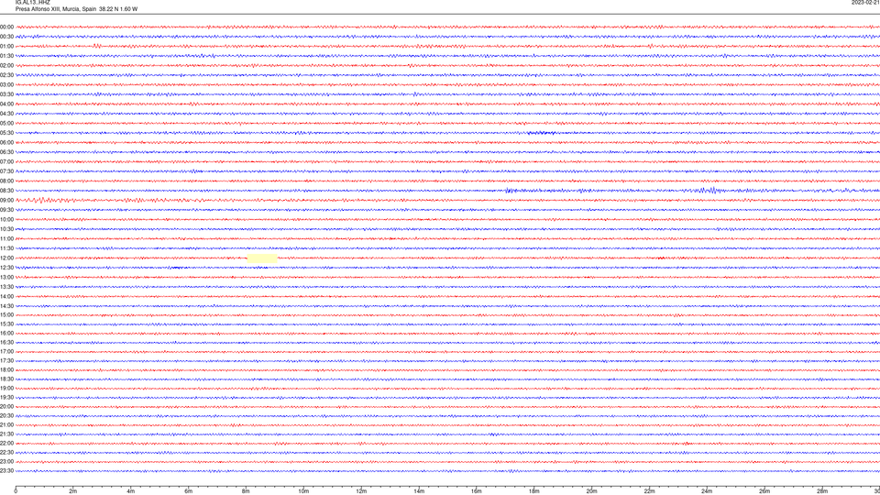This screenshot has height=495, width=880.
Task: Click the 02:00 row time label
Action: (x=6, y=66)
